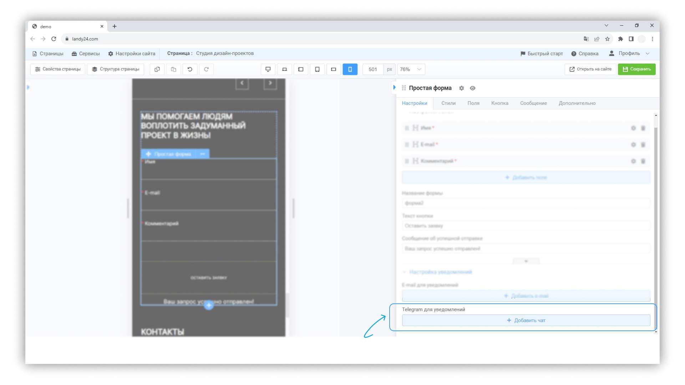Open the Сервисы menu
This screenshot has width=685, height=385.
[x=86, y=53]
